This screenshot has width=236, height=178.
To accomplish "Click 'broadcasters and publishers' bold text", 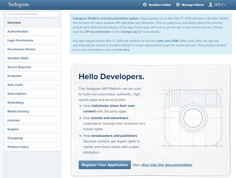I will coord(114,136).
